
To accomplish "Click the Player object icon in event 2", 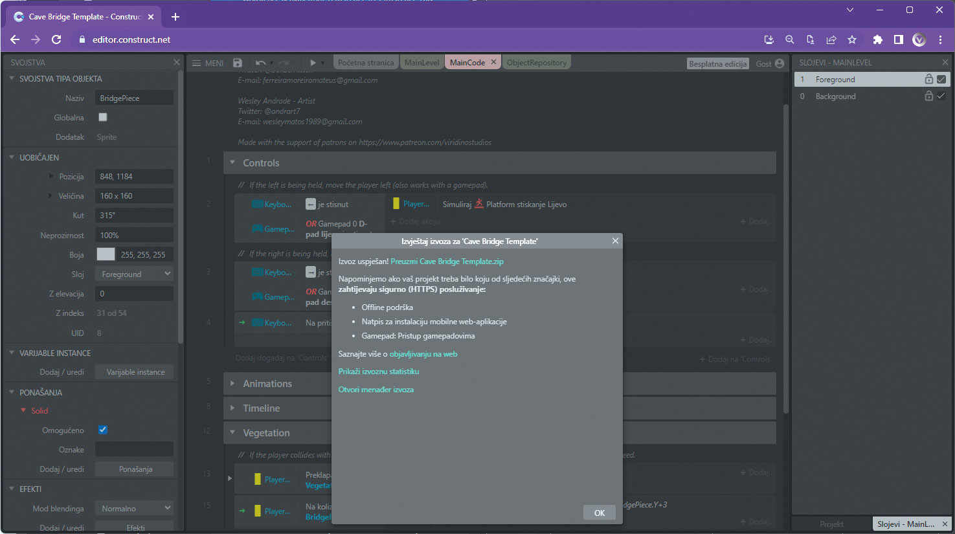I will click(396, 204).
